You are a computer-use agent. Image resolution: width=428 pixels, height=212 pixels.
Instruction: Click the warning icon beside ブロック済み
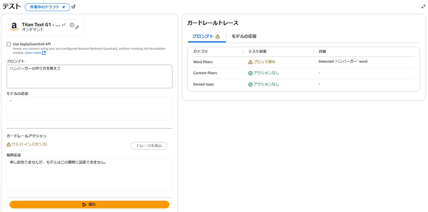tap(250, 62)
